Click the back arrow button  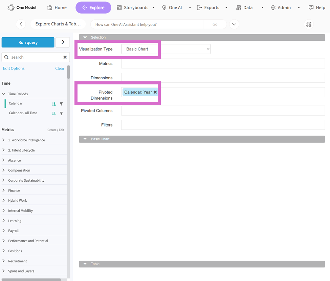coord(21,24)
